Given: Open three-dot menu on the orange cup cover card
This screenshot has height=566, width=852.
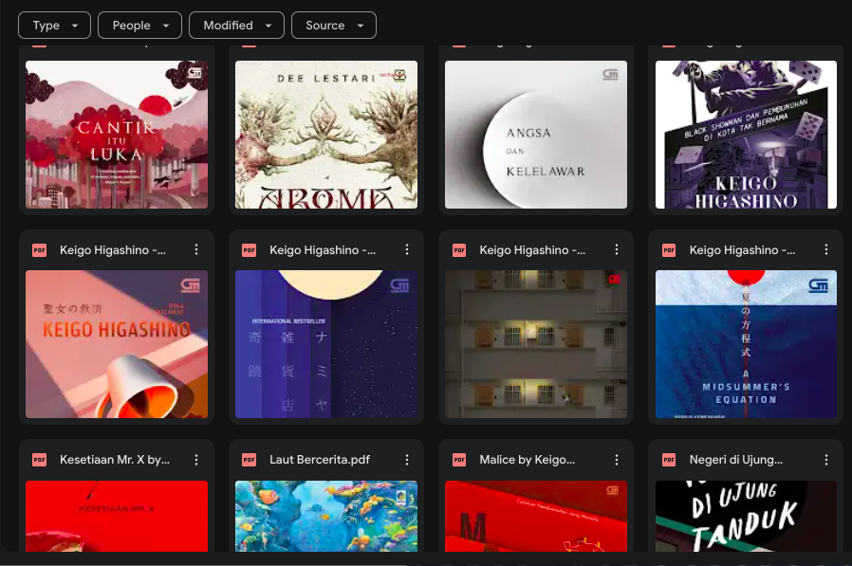Looking at the screenshot, I should pyautogui.click(x=196, y=250).
